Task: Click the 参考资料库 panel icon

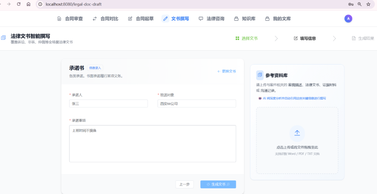Action: point(260,75)
